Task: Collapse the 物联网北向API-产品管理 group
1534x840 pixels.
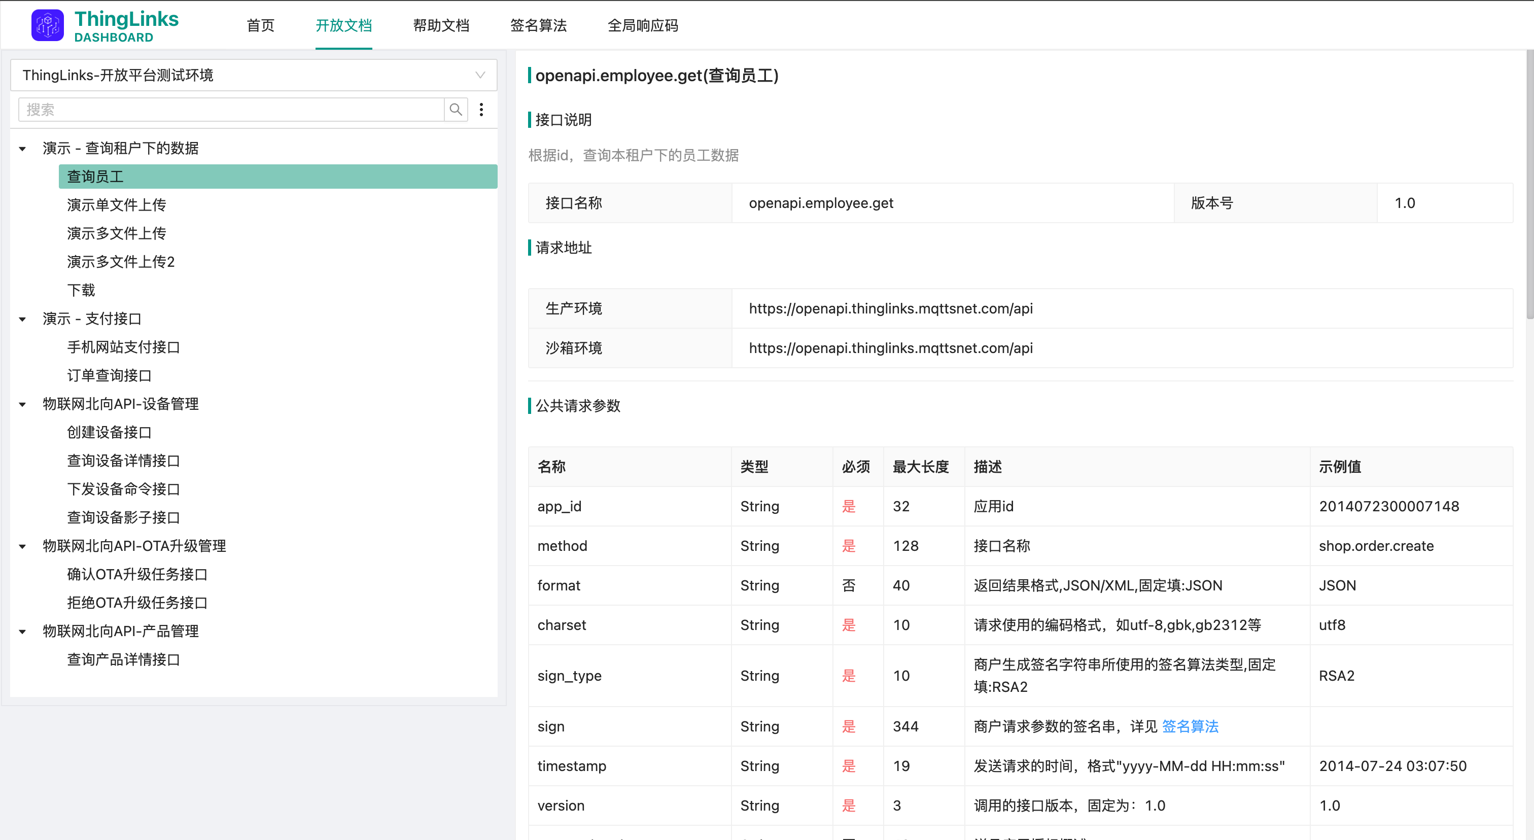Action: tap(23, 631)
